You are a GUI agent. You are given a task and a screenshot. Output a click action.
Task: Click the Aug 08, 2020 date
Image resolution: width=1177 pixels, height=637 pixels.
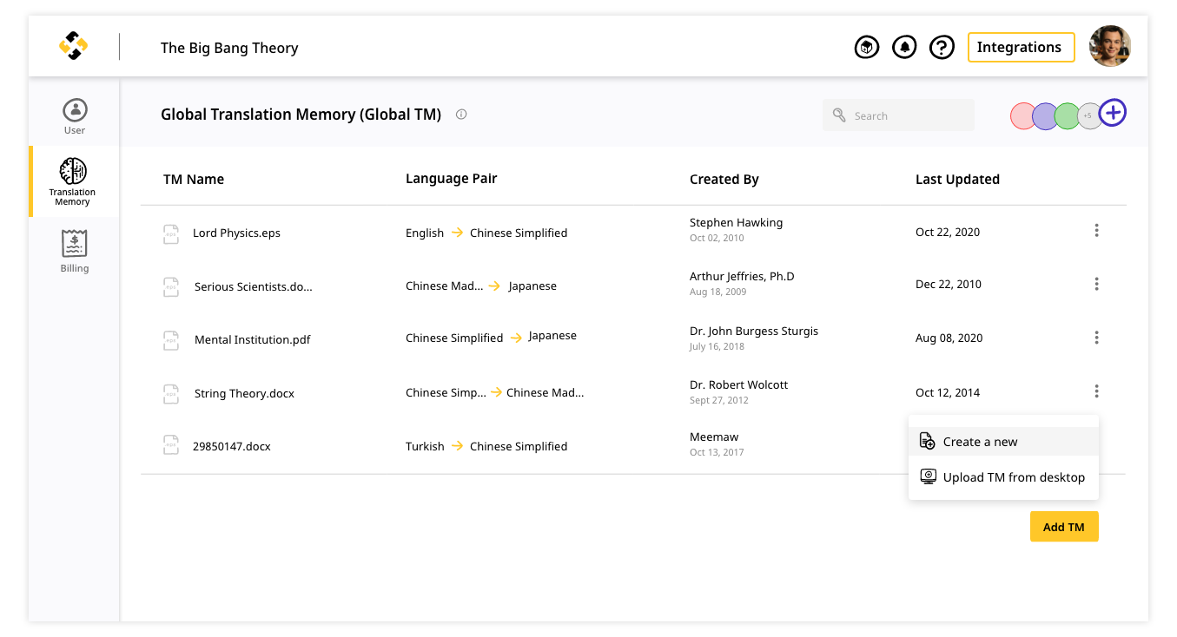[949, 338]
